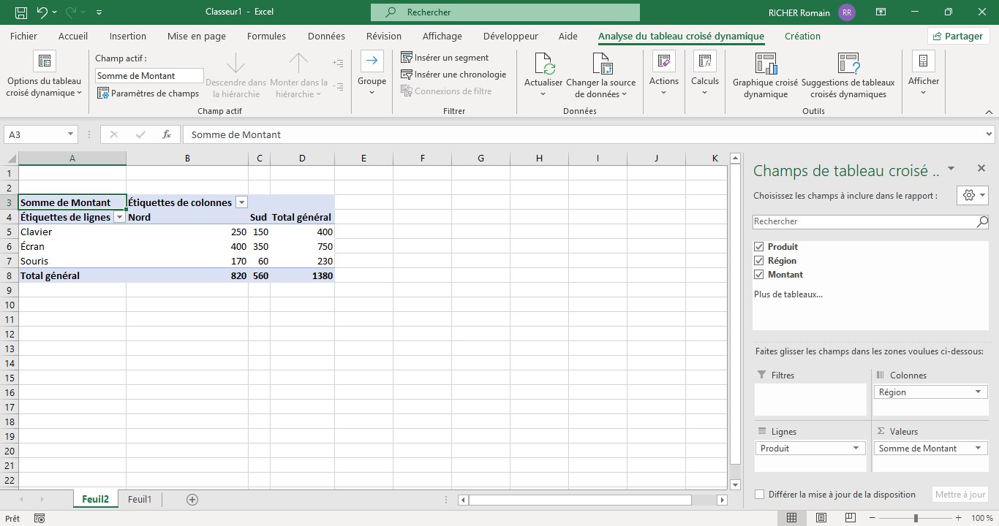Open the Afficher menu icon

924,61
